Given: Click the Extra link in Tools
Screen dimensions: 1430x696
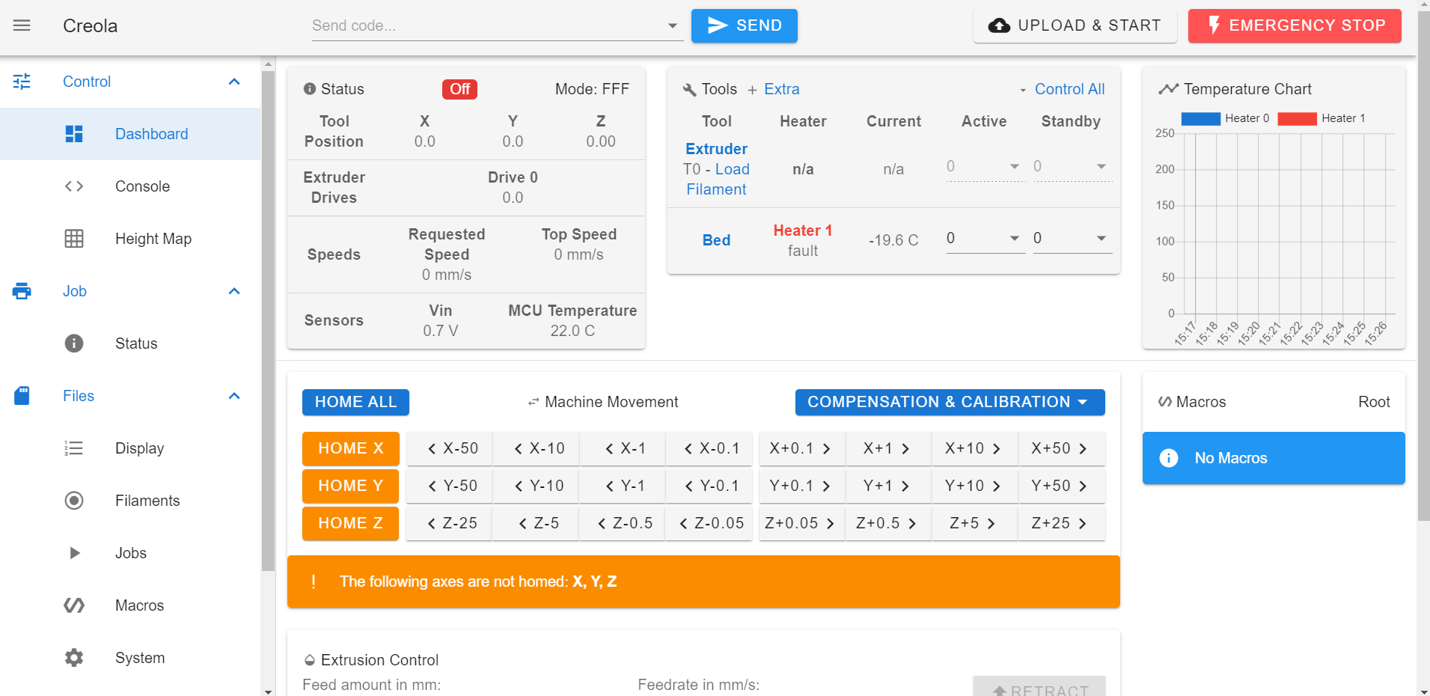Looking at the screenshot, I should click(781, 89).
